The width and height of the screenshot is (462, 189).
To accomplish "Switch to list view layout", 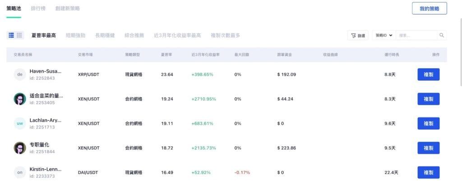I will 11,35.
